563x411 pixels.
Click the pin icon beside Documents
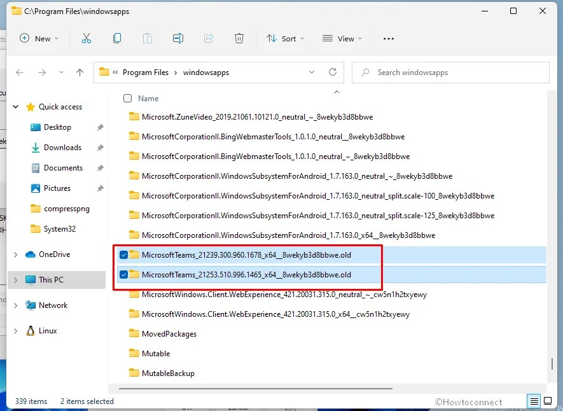click(x=100, y=168)
